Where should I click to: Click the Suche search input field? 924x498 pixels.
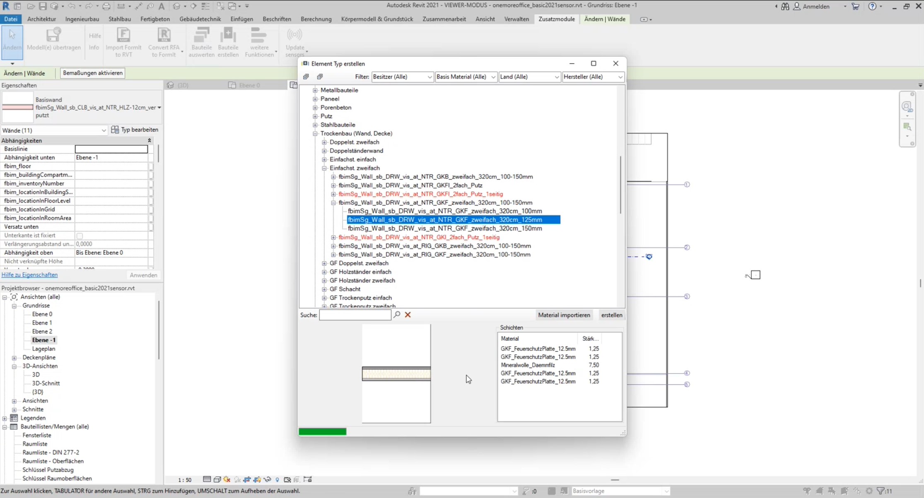355,315
